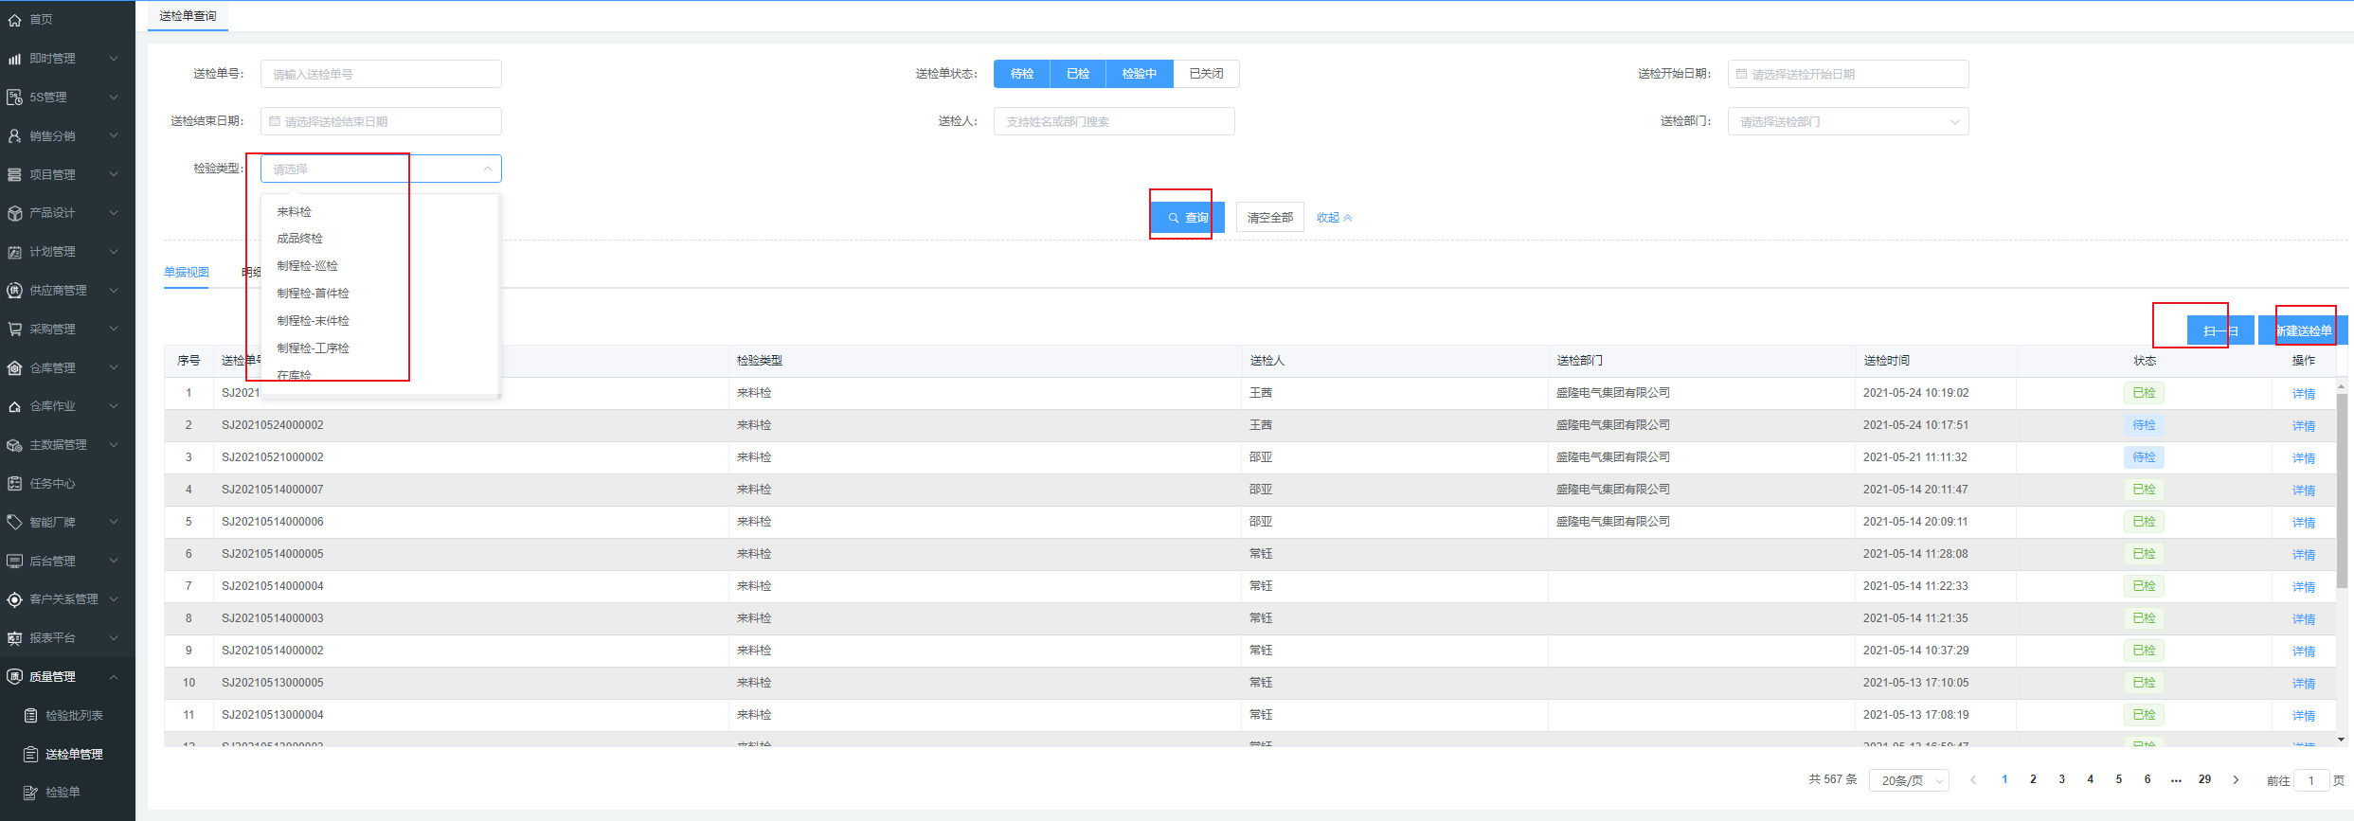Switch to the 单据视图 tab
Screen dimensions: 2354x821
coord(187,273)
